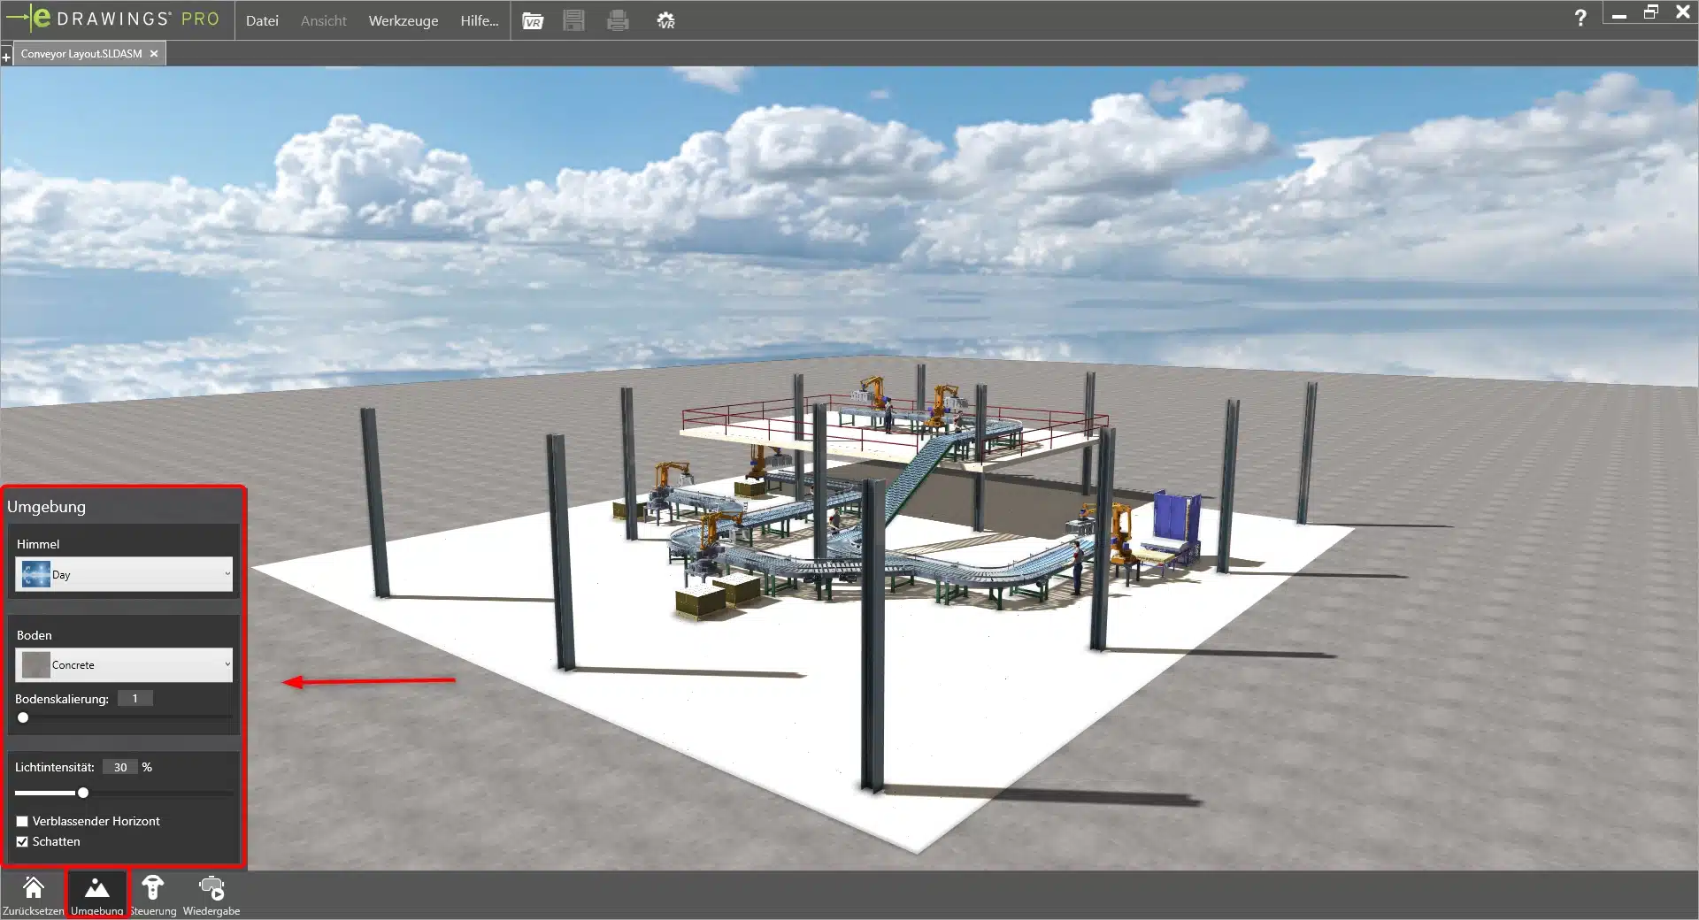This screenshot has height=920, width=1699.
Task: Close the Conveyor Layout.SLDASM document tab
Action: pos(154,54)
